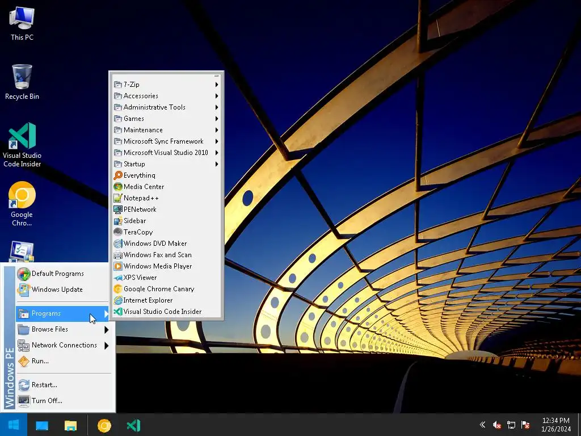Launch Google Chrome Canary from Programs
581x436 pixels.
tap(166, 289)
